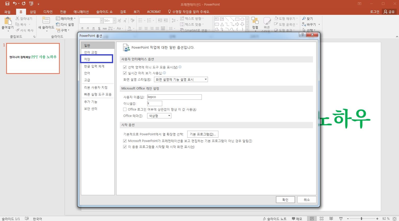Toggle 'show Start screen at startup' checkbox
Screen dimensions: 399x221
(125, 147)
